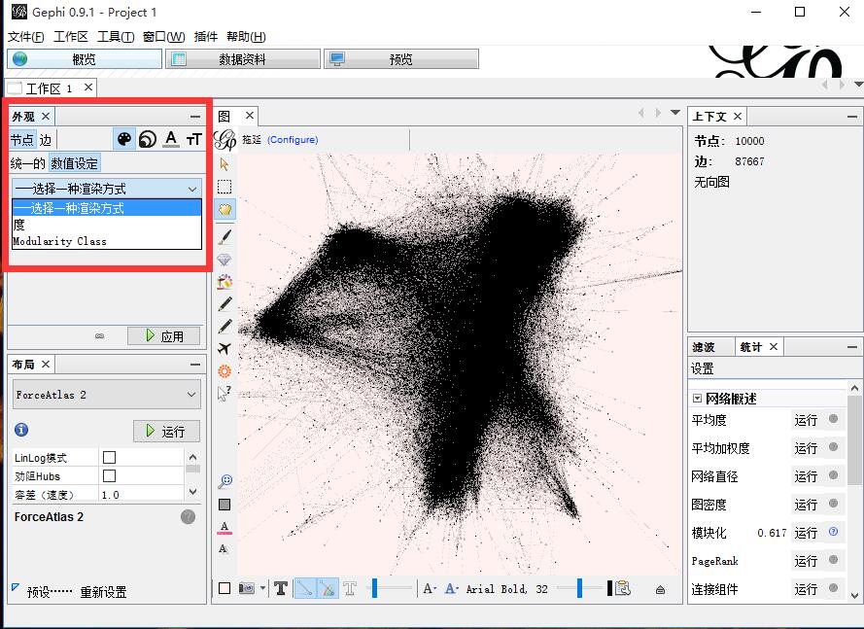Click reset label visibility A icon
Screen dimensions: 864x629
click(x=224, y=548)
